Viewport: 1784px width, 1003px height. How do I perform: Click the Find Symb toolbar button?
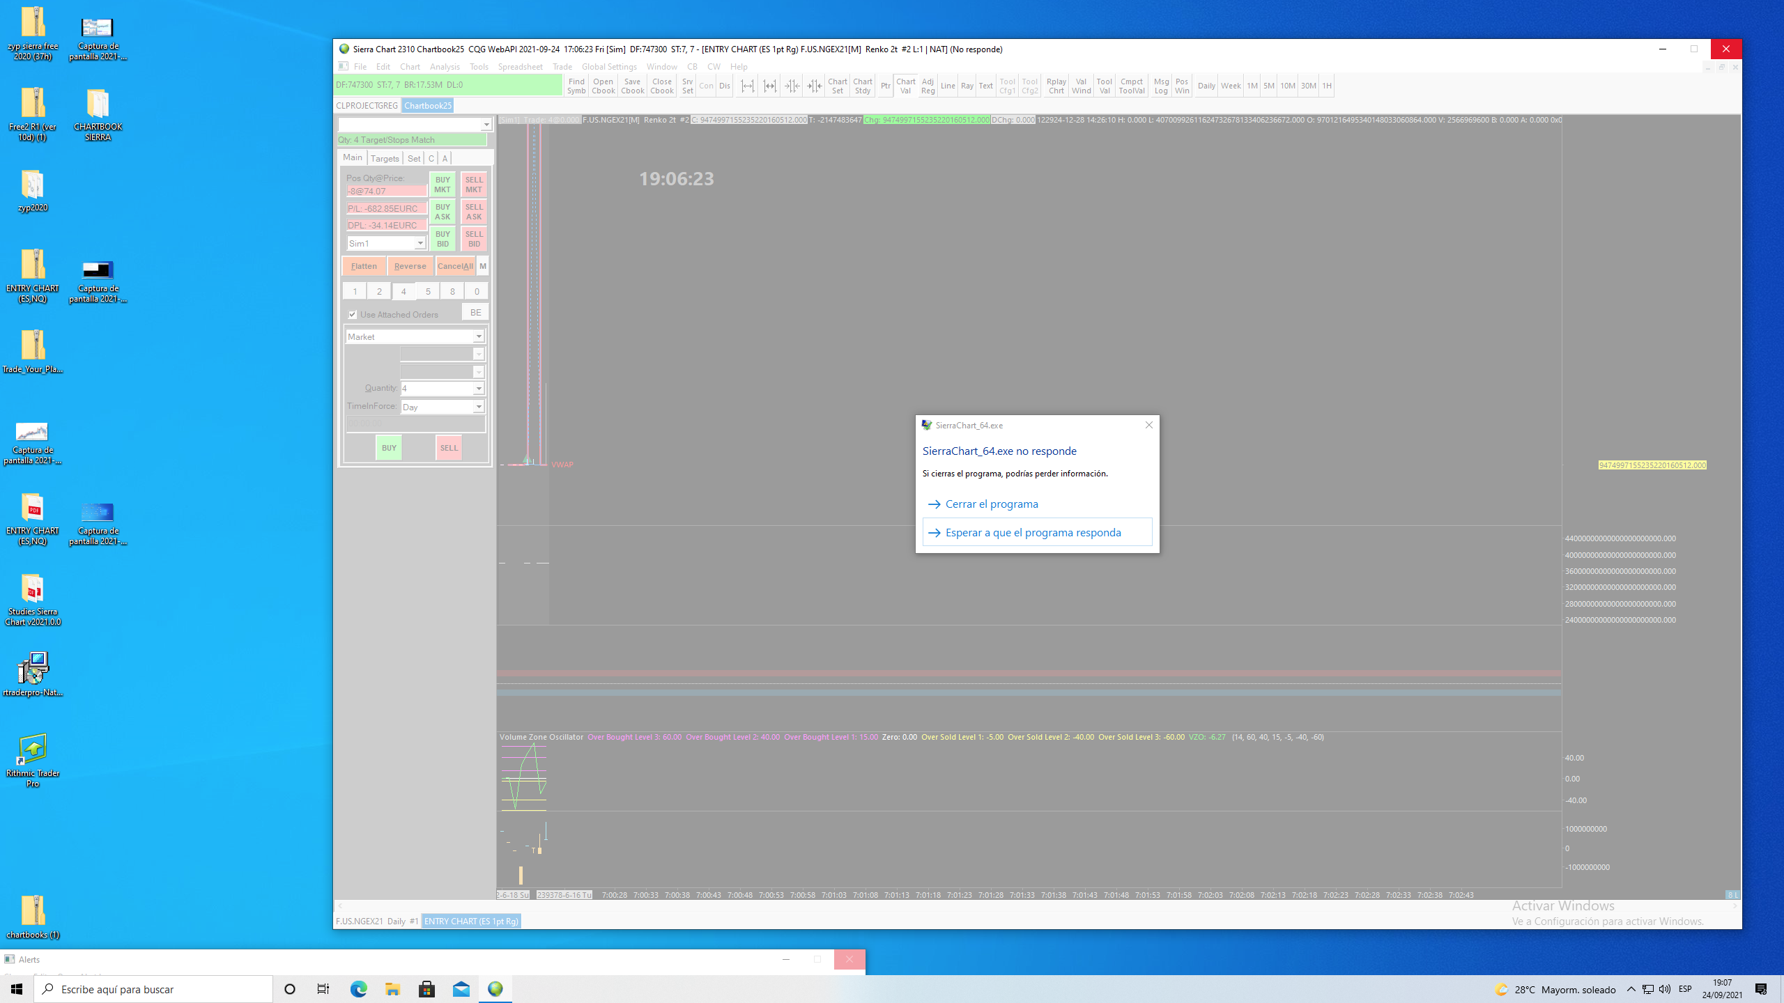click(x=576, y=86)
